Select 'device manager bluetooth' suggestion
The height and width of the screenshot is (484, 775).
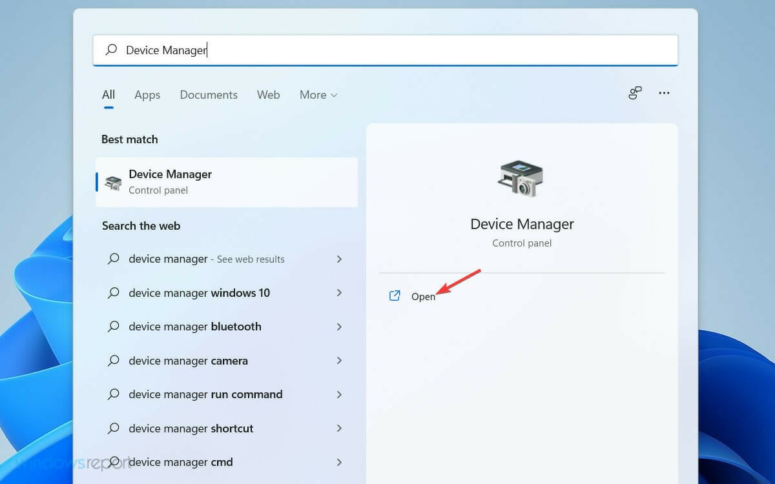pyautogui.click(x=227, y=327)
